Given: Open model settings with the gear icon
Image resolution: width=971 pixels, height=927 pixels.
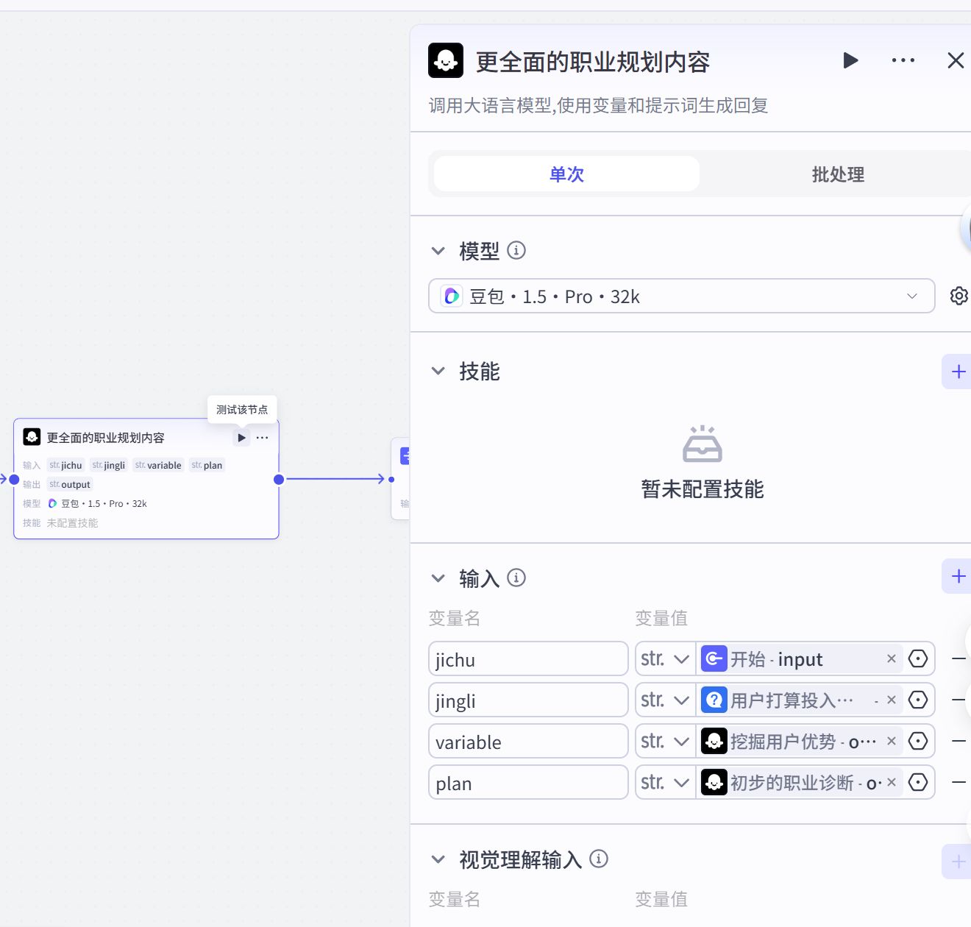Looking at the screenshot, I should coord(958,295).
